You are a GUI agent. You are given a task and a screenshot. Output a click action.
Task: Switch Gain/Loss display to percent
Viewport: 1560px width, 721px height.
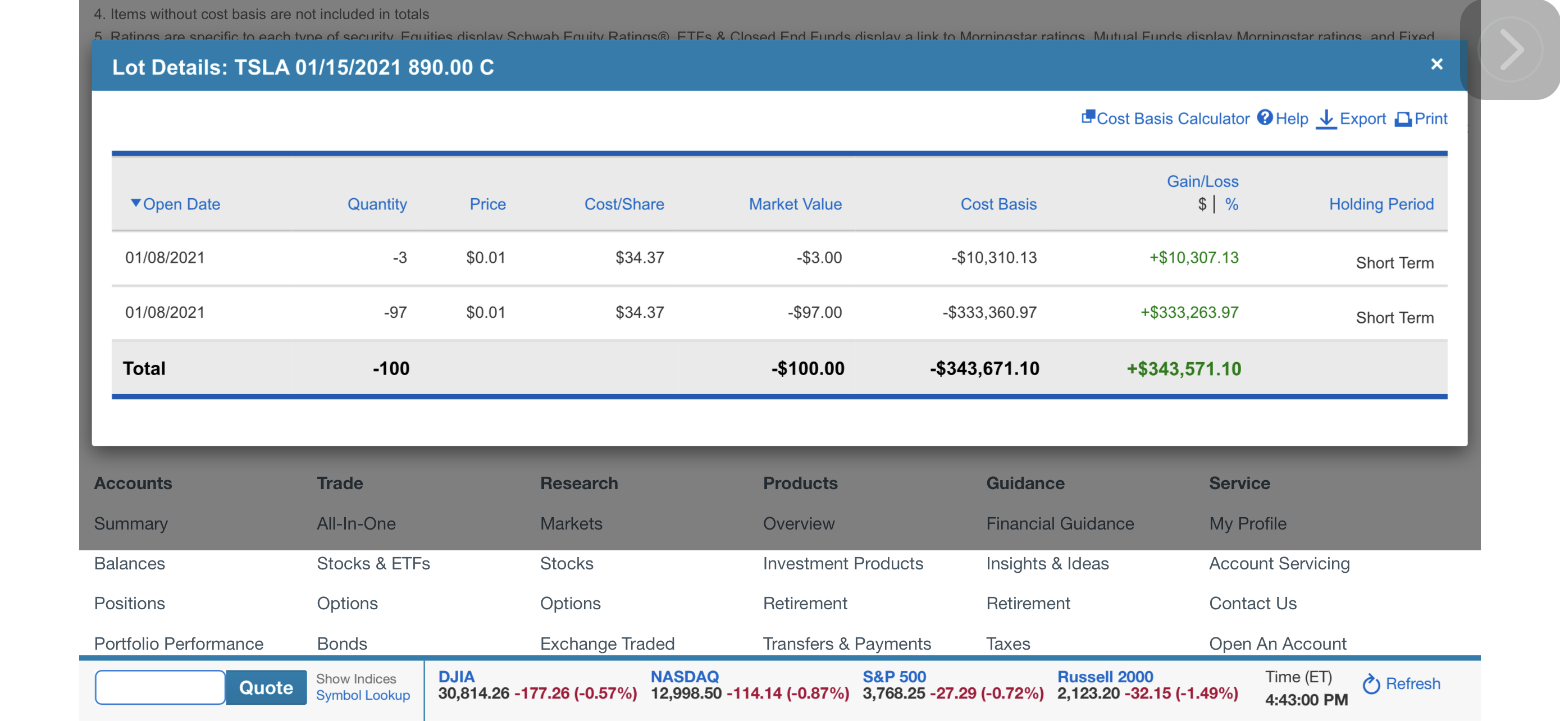coord(1231,204)
